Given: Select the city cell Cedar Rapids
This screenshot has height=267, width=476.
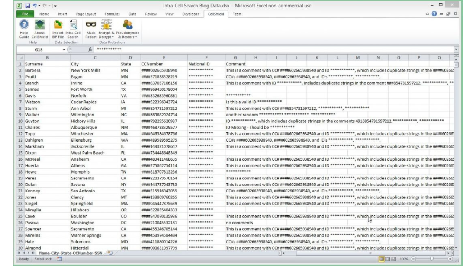Looking at the screenshot, I should click(x=95, y=102).
